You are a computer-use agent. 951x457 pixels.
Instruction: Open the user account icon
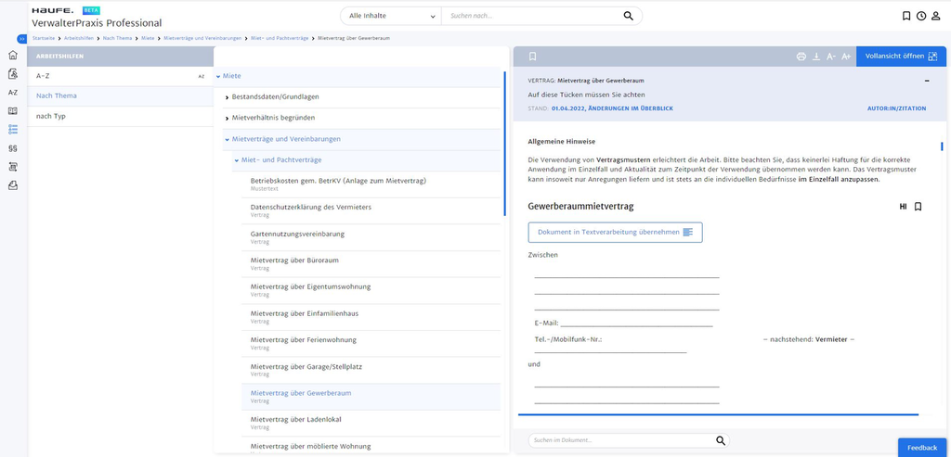pos(935,16)
